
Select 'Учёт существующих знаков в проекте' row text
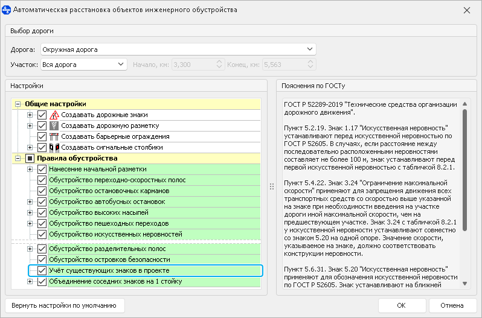(109, 271)
